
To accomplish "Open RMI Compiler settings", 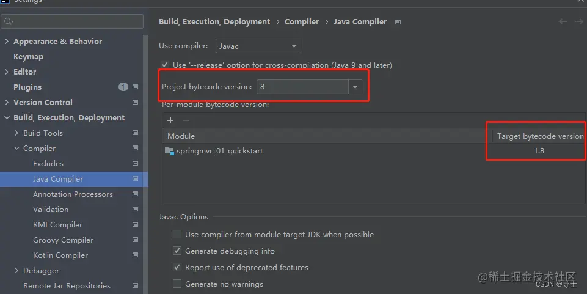I will 57,225.
